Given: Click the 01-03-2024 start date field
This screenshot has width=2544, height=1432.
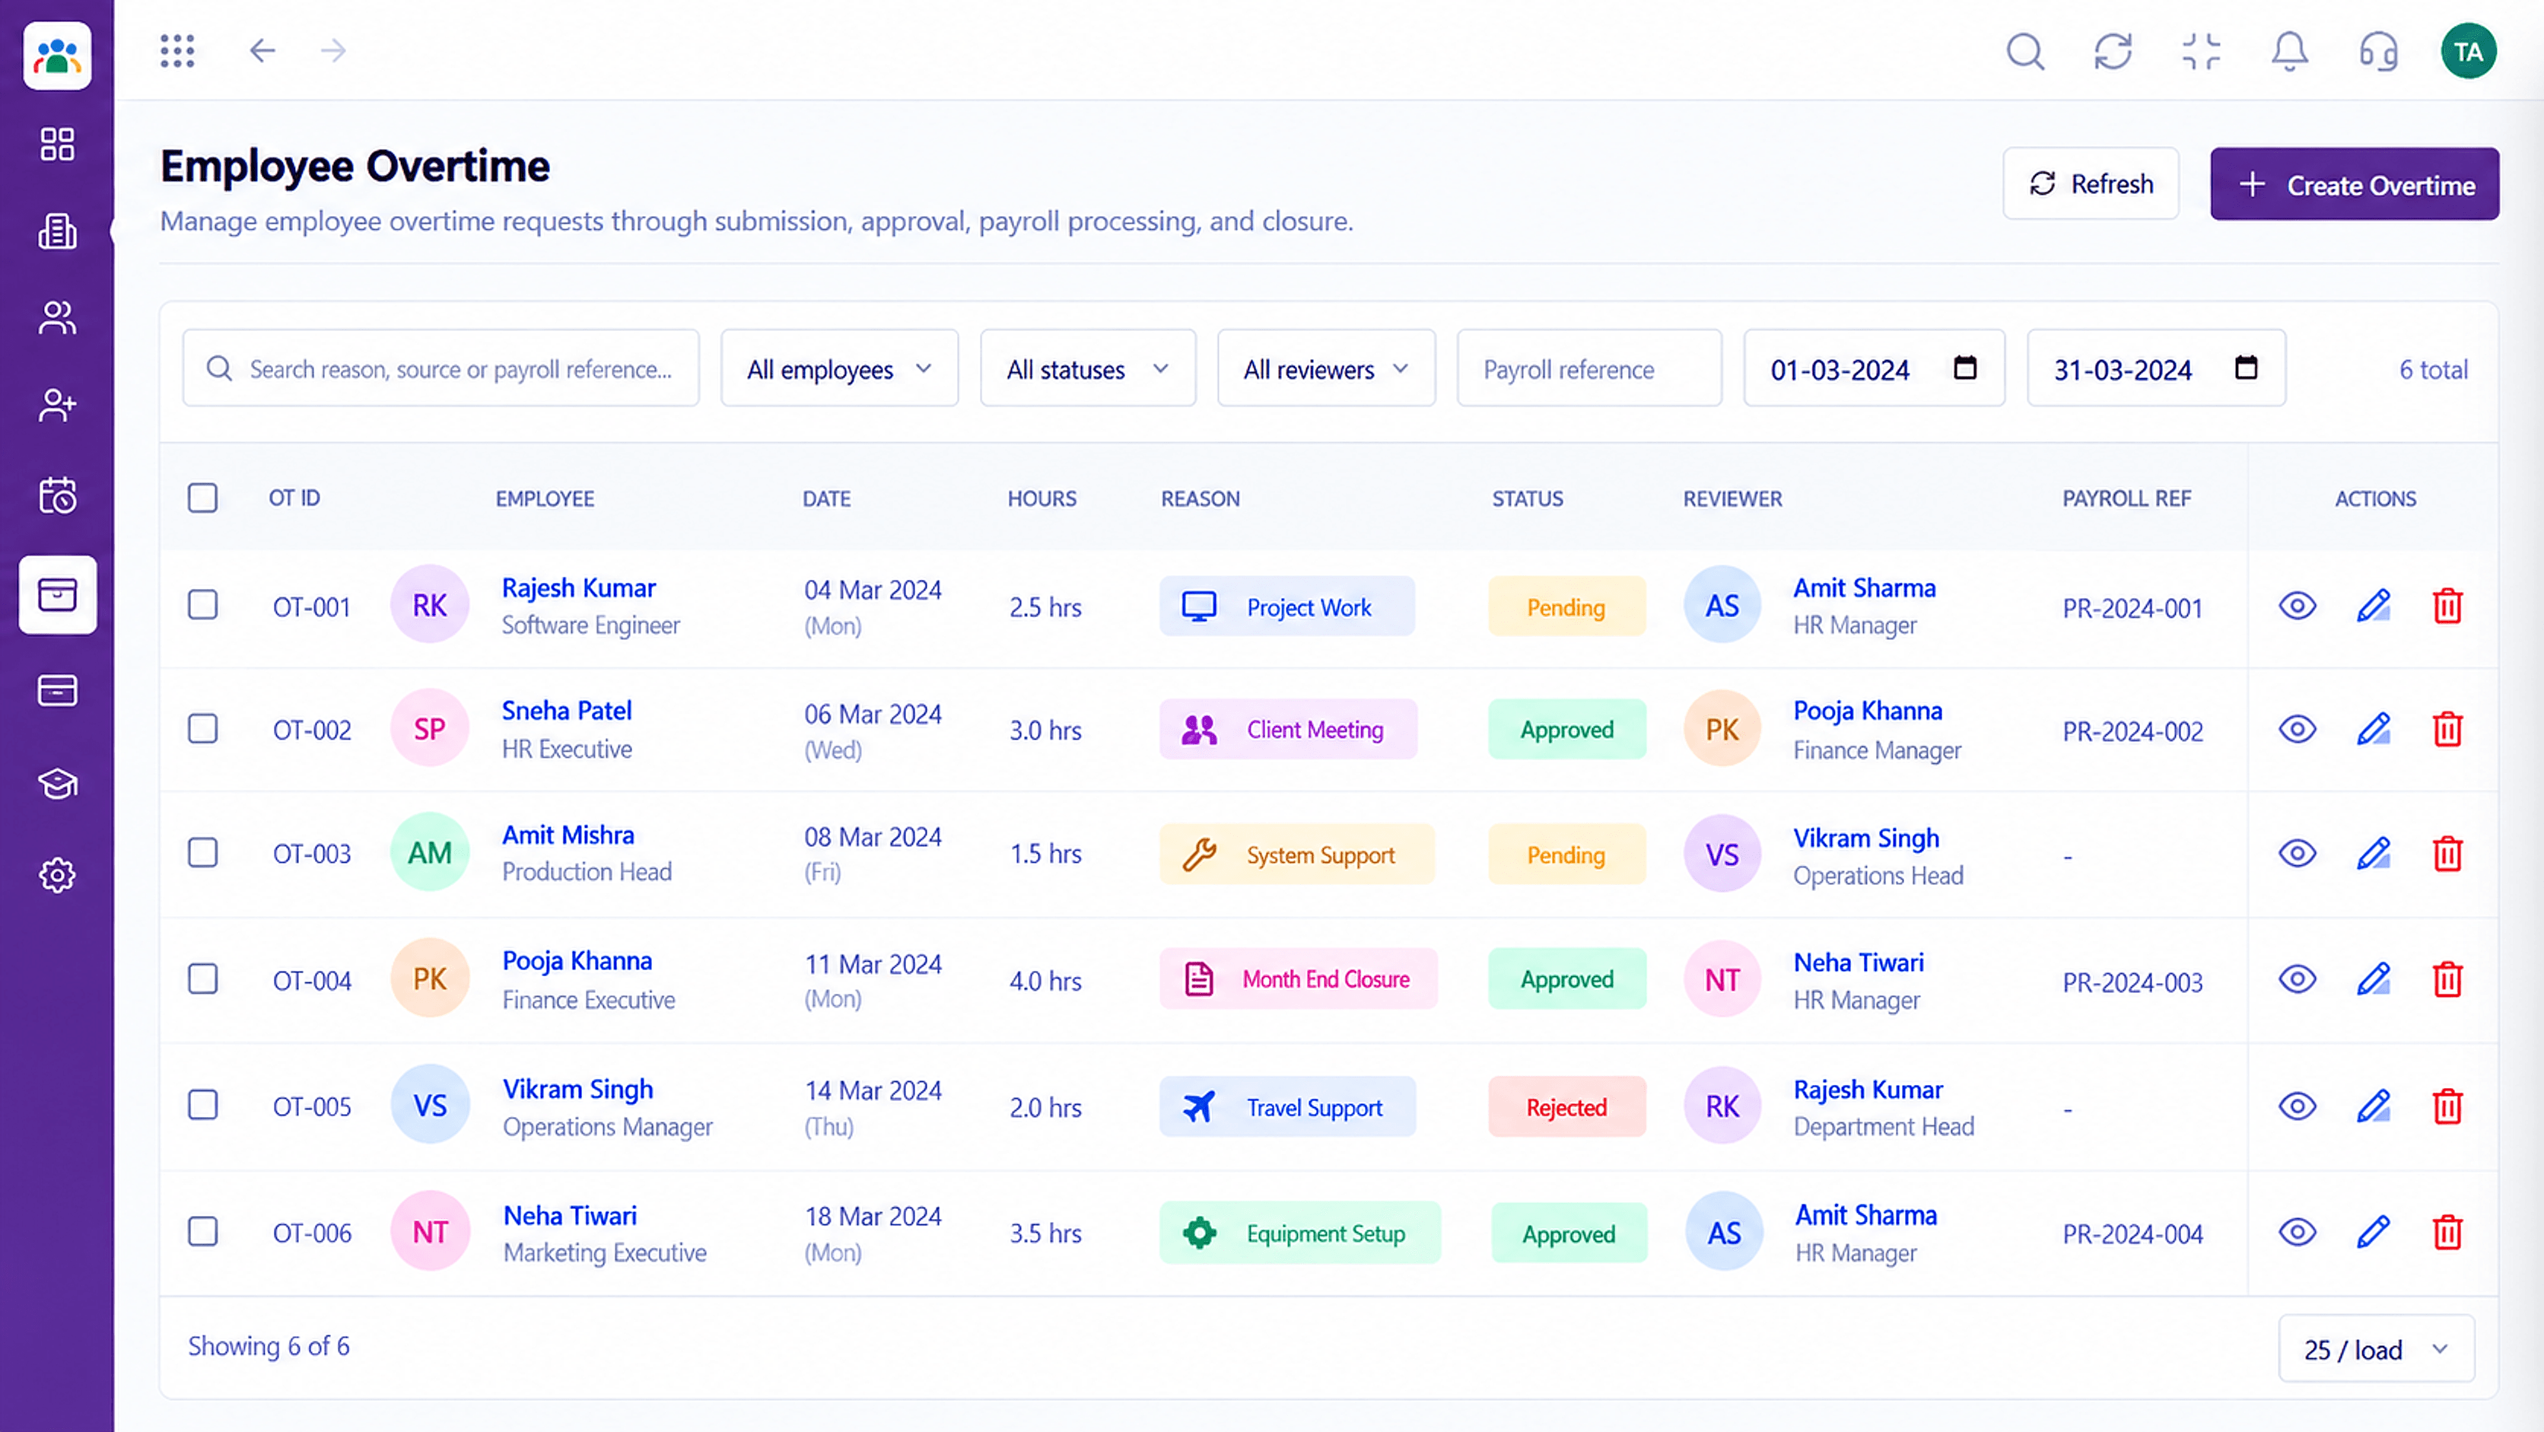Looking at the screenshot, I should (1874, 368).
